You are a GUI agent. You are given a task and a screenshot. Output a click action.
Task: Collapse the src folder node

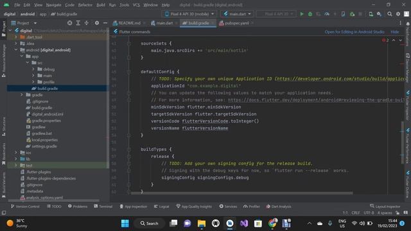click(x=28, y=63)
